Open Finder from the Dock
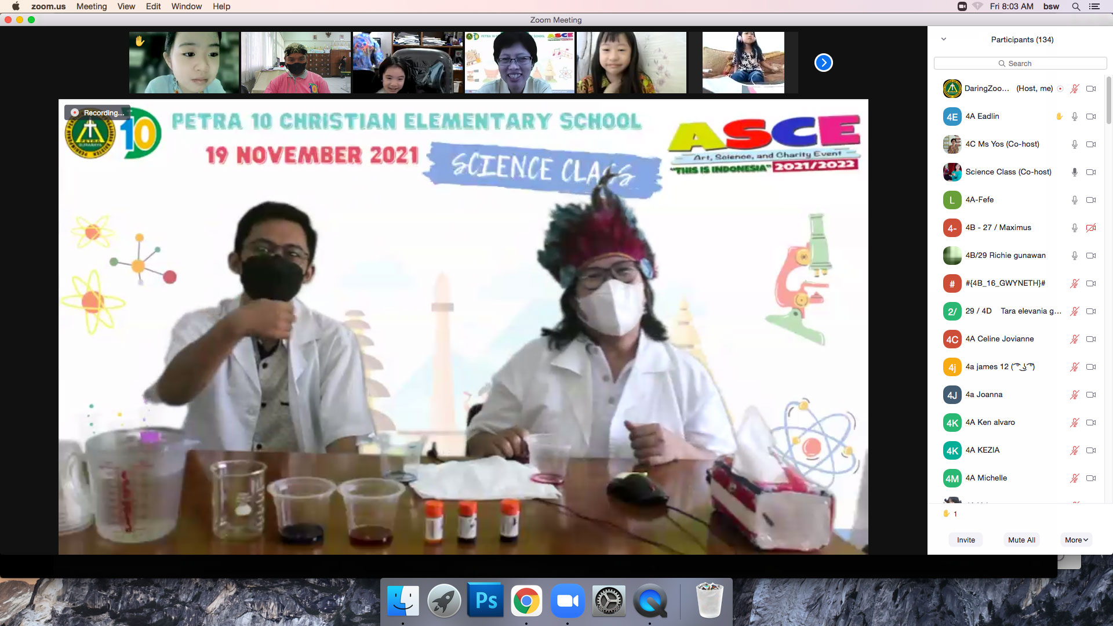 pos(403,600)
